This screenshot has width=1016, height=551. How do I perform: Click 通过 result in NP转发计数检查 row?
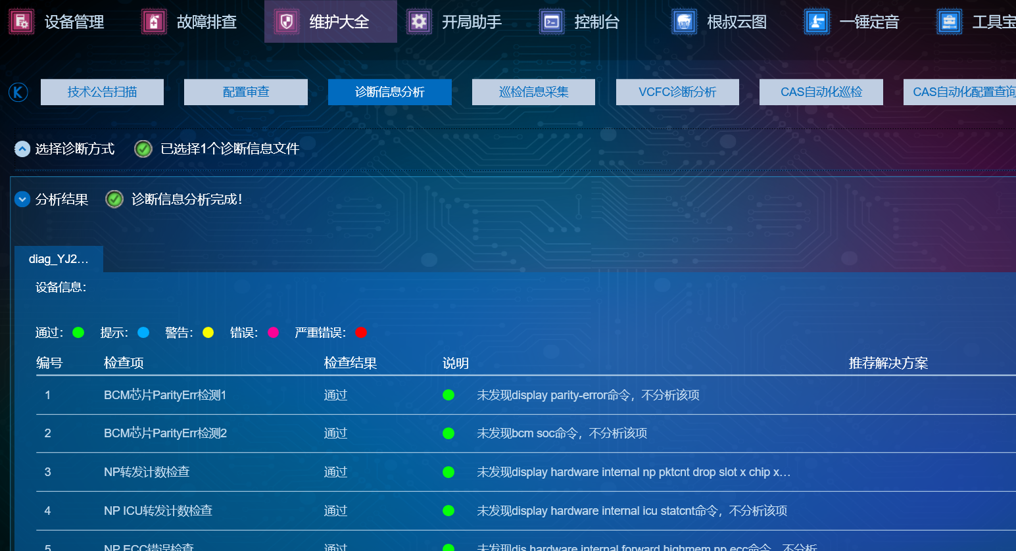point(335,472)
